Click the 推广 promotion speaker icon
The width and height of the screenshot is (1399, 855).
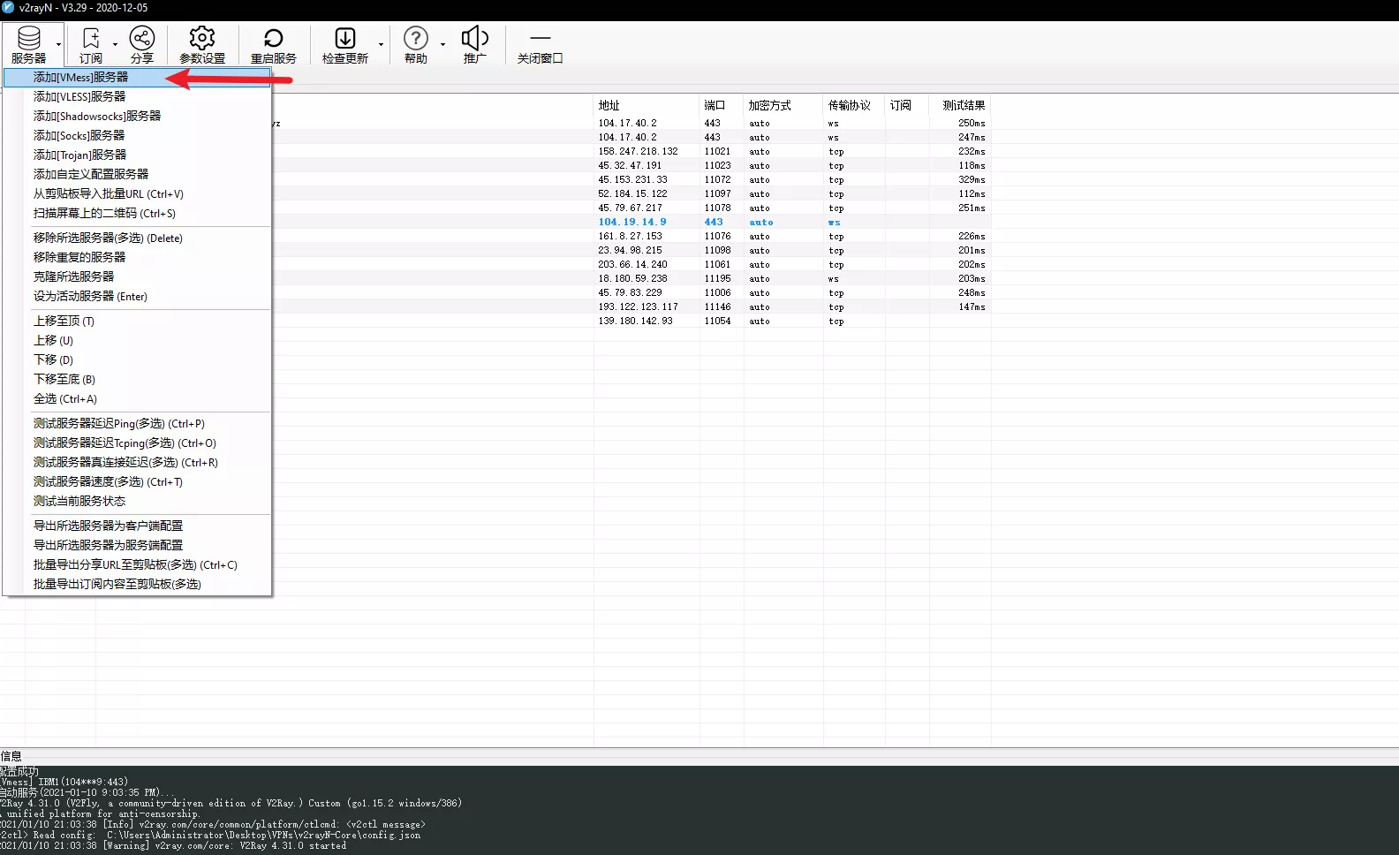pos(474,44)
